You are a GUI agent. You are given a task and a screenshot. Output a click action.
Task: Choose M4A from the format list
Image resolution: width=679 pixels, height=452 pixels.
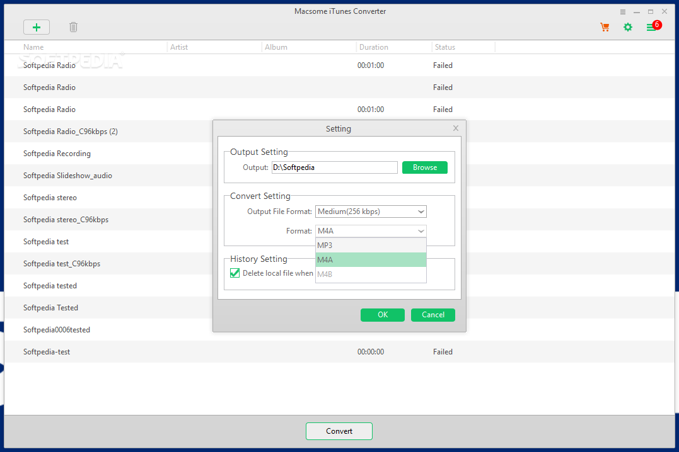click(x=371, y=259)
